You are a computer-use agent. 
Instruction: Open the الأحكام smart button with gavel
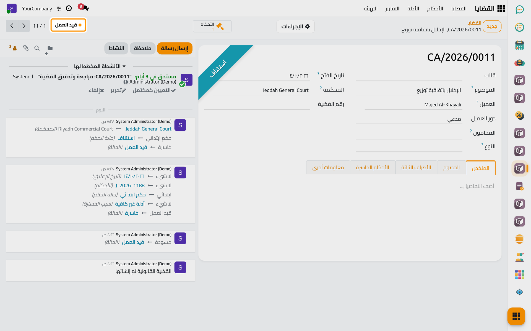click(x=212, y=26)
